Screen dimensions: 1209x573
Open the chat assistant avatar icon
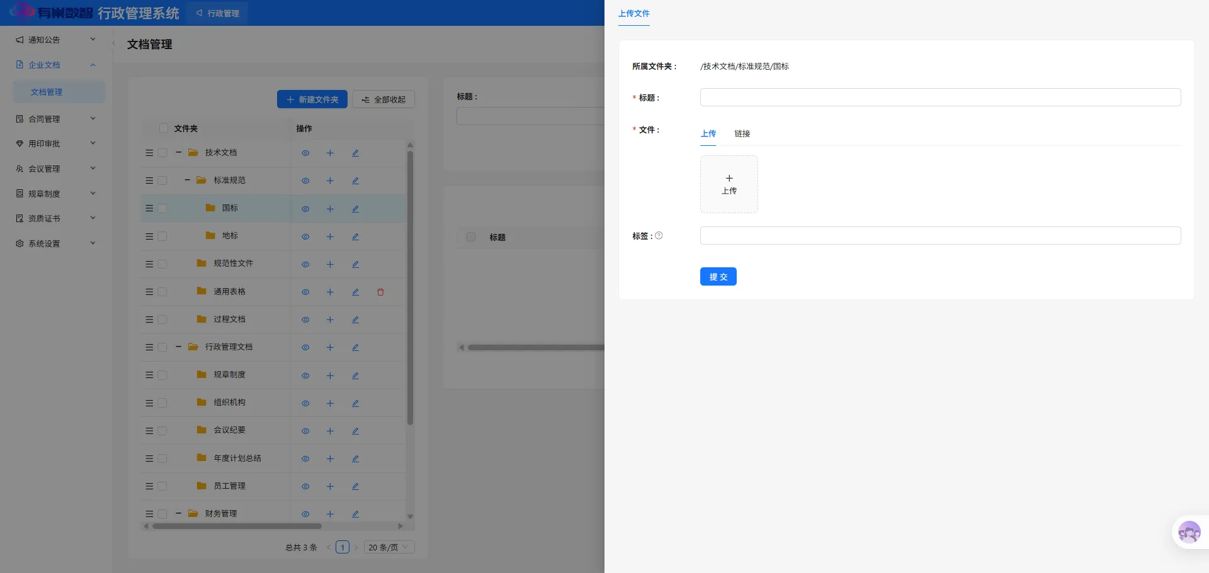1189,533
